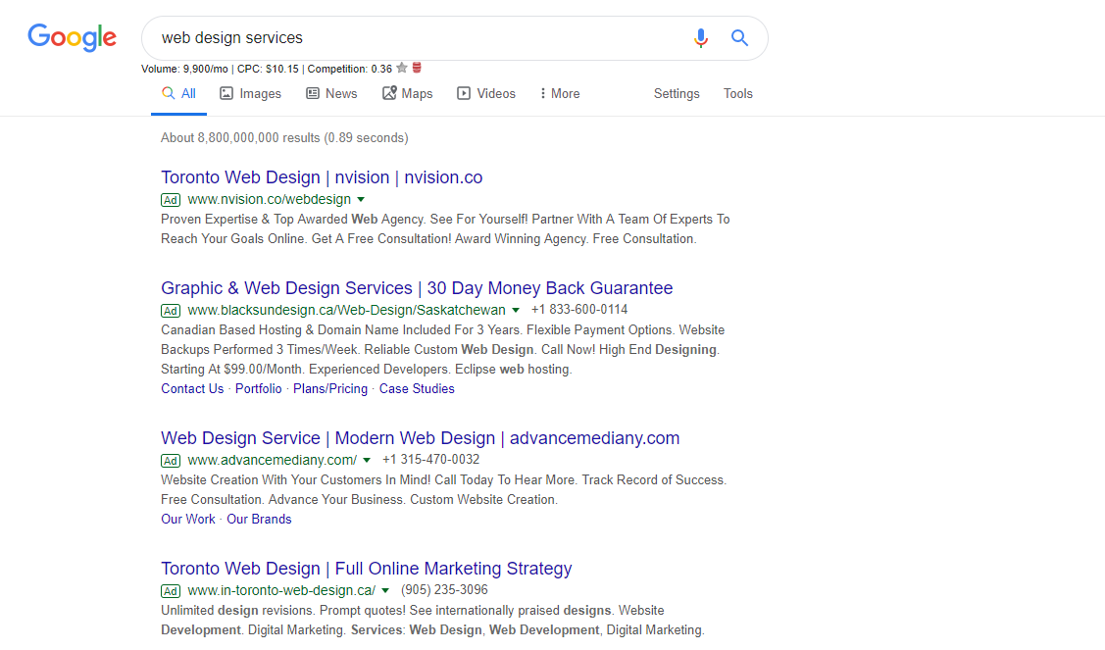Select the Videos tab
The width and height of the screenshot is (1105, 650).
pos(486,94)
